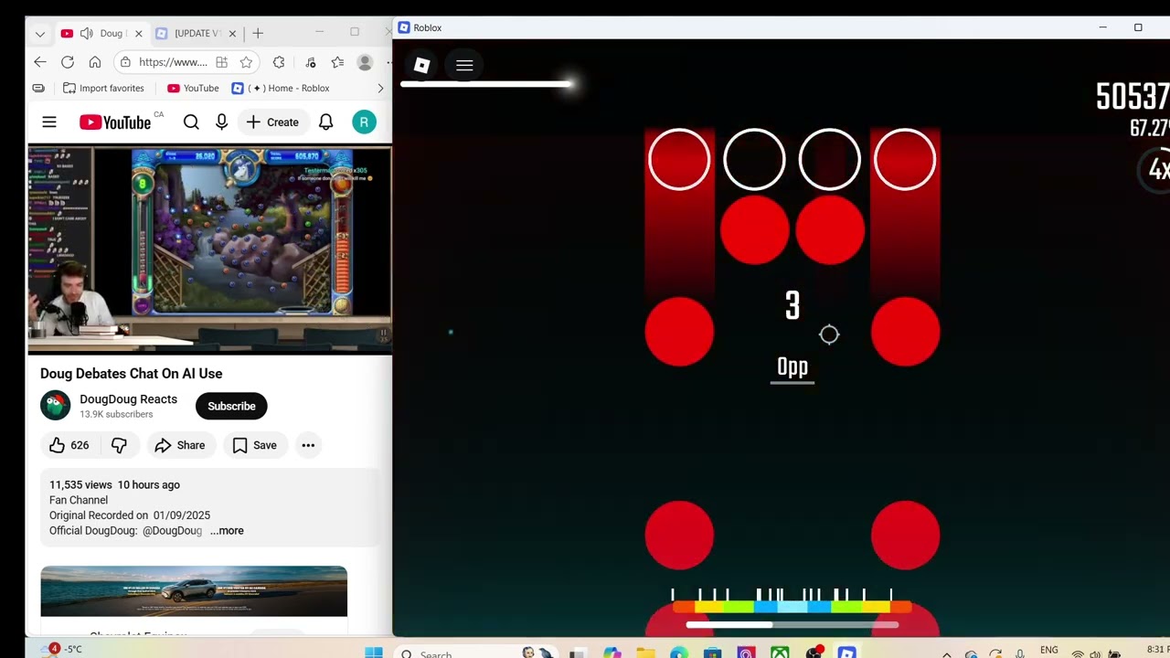This screenshot has width=1170, height=658.
Task: Open the YouTube account avatar R
Action: coord(364,122)
